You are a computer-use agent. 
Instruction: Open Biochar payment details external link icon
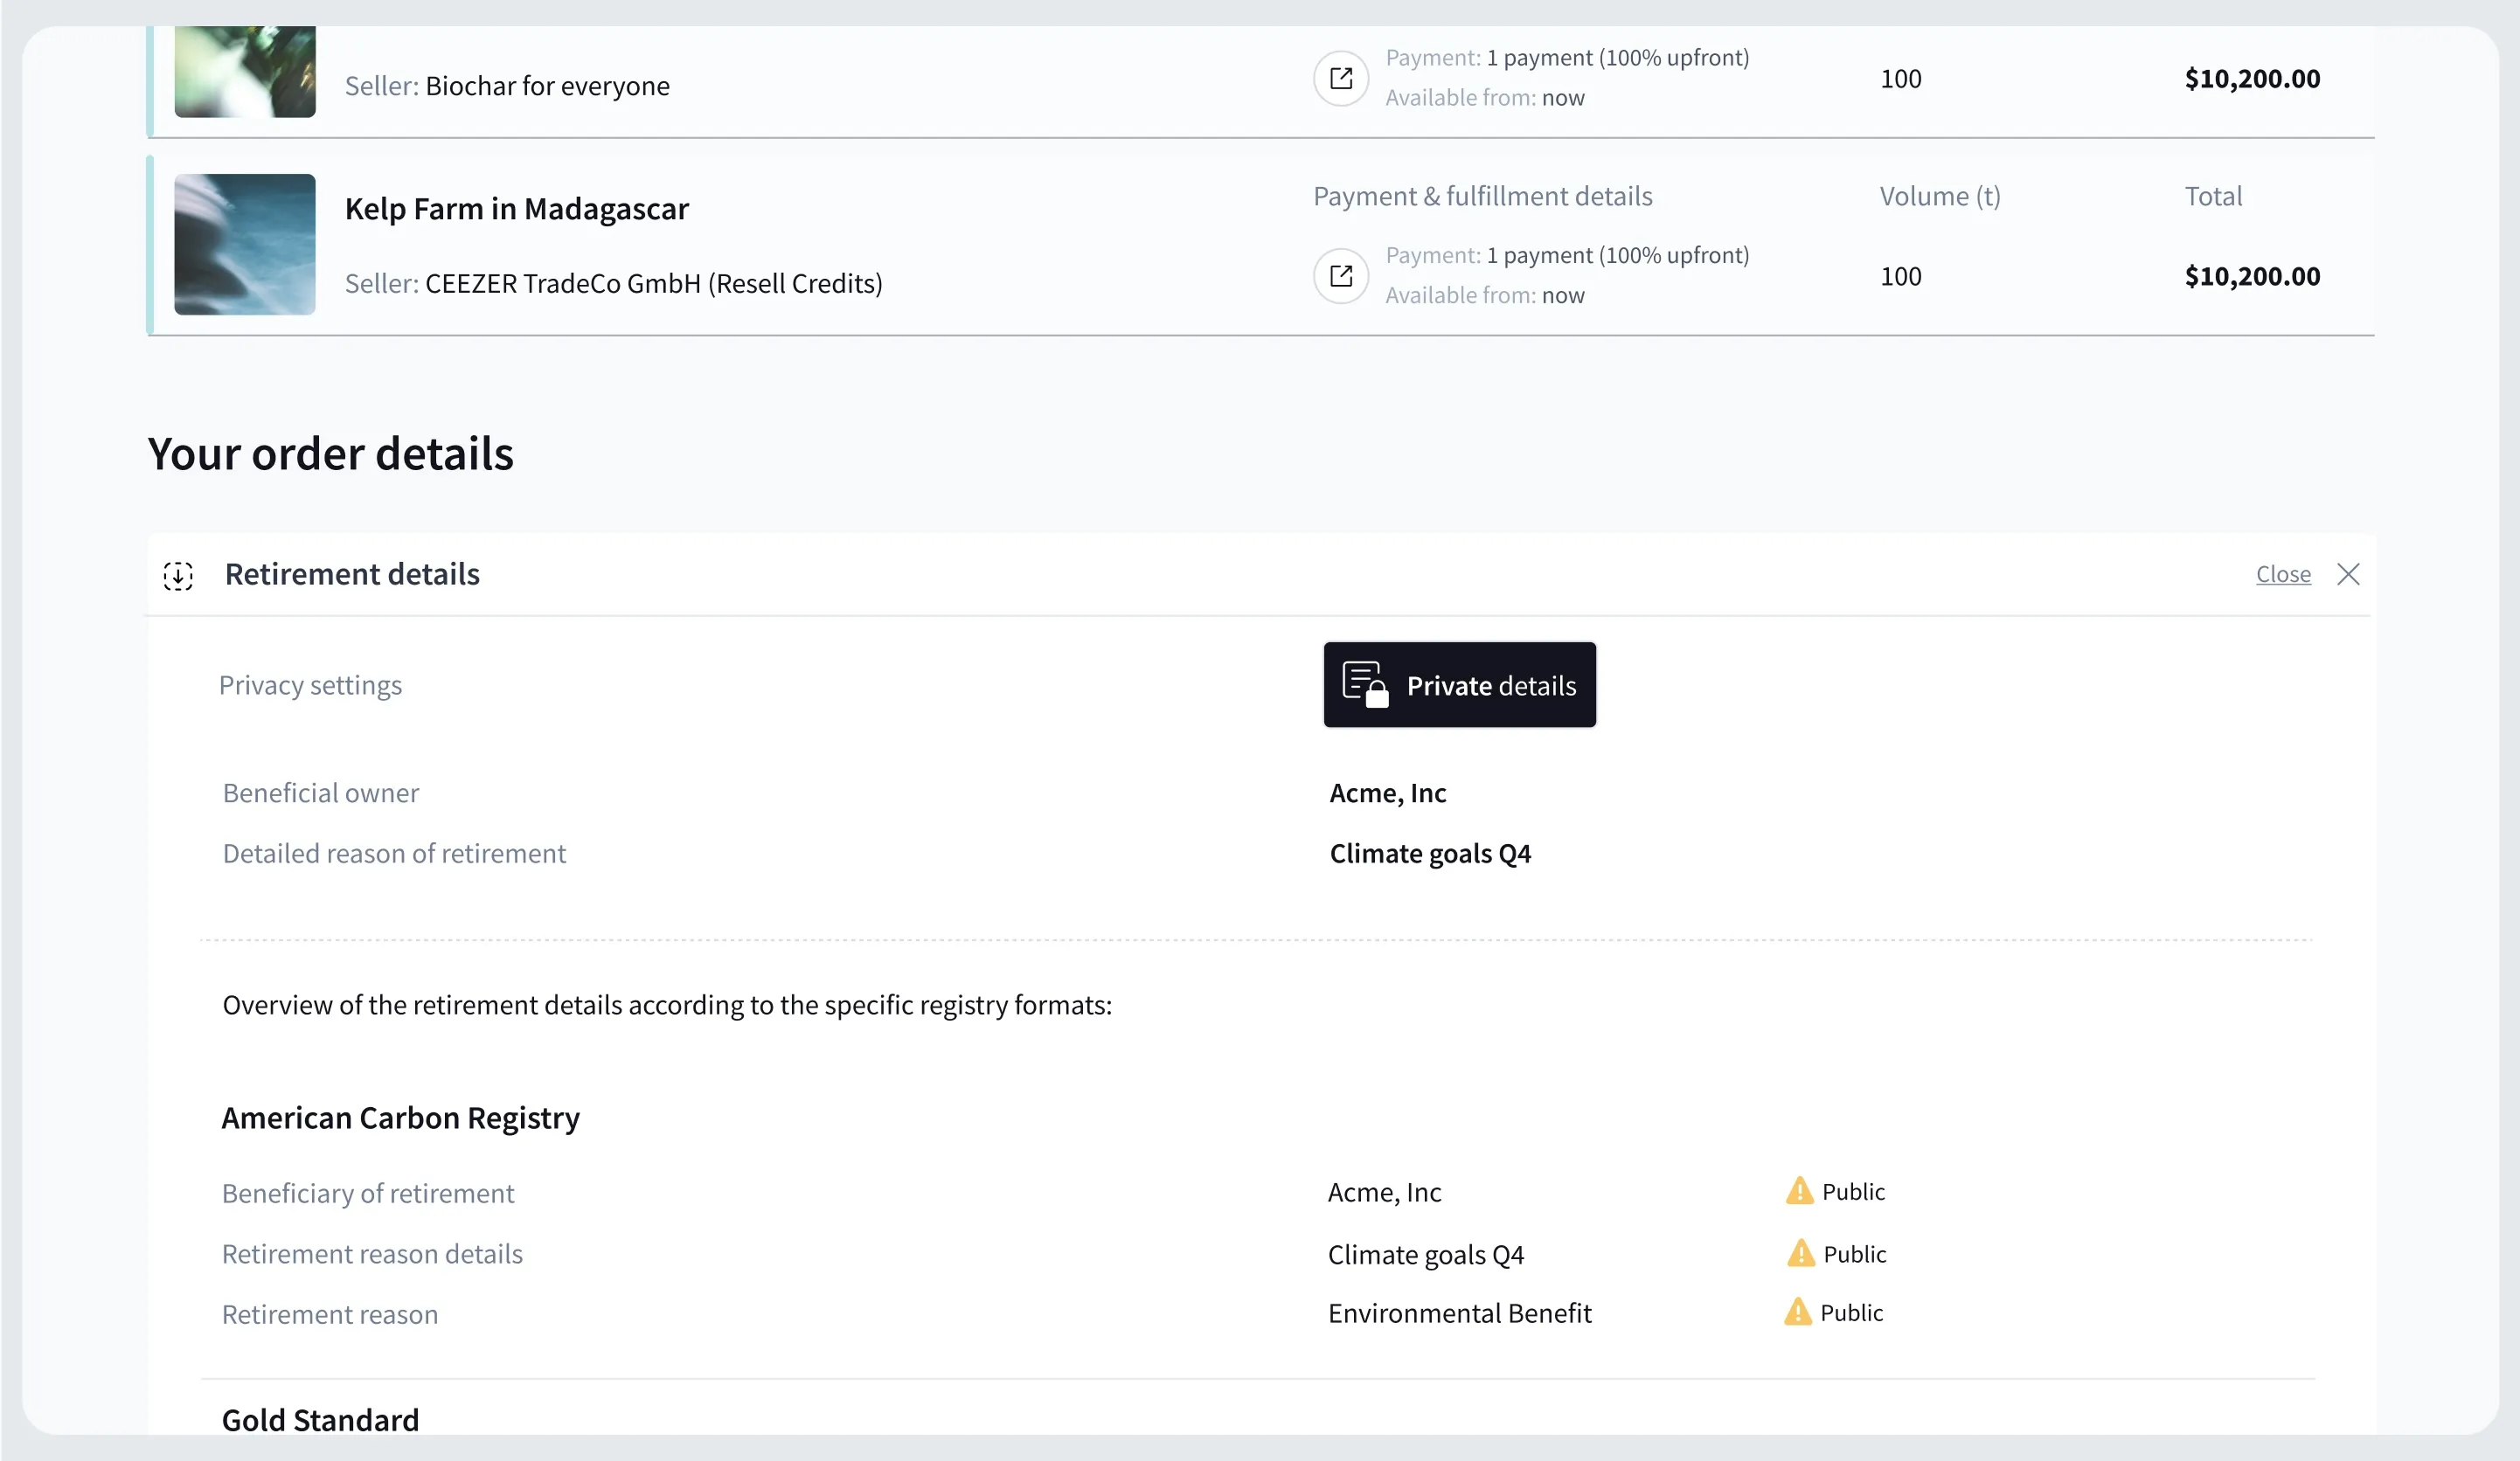pos(1341,78)
